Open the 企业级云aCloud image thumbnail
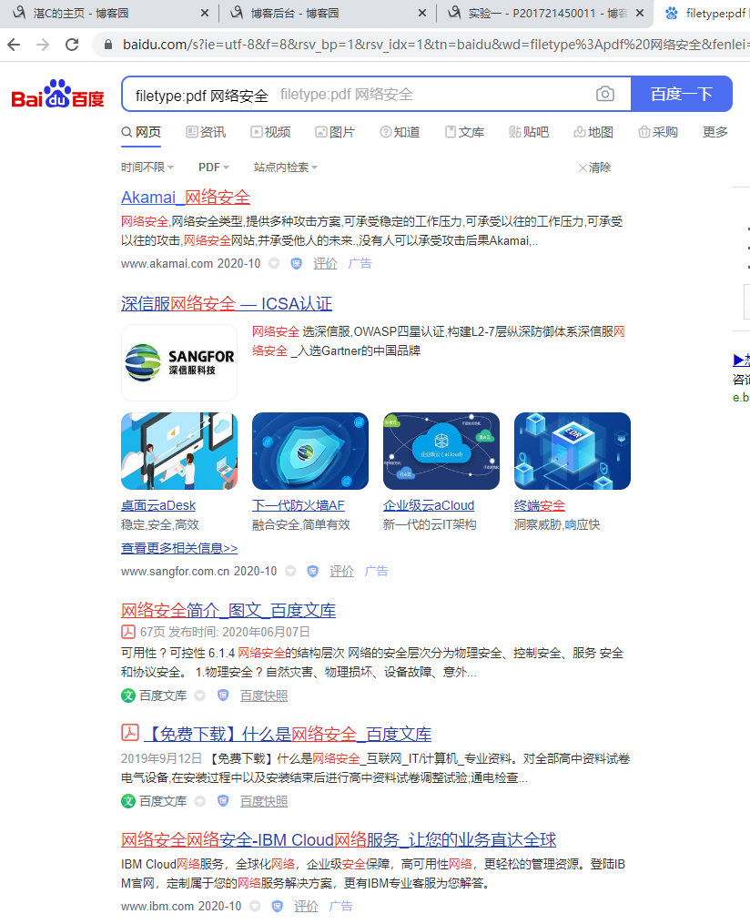Viewport: 750px width, 924px height. click(441, 451)
